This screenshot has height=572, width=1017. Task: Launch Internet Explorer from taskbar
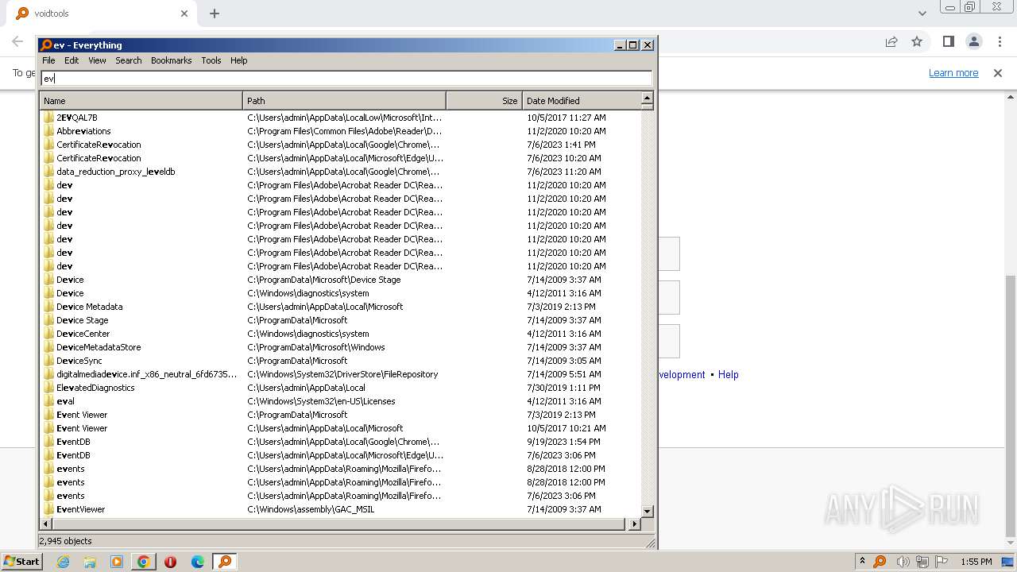click(x=63, y=562)
